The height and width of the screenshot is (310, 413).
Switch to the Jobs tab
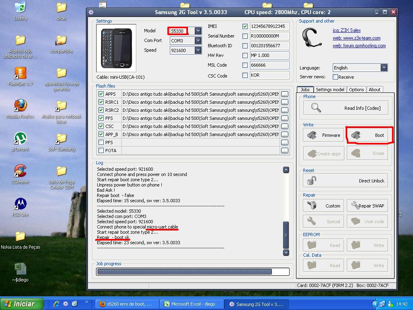pos(305,90)
